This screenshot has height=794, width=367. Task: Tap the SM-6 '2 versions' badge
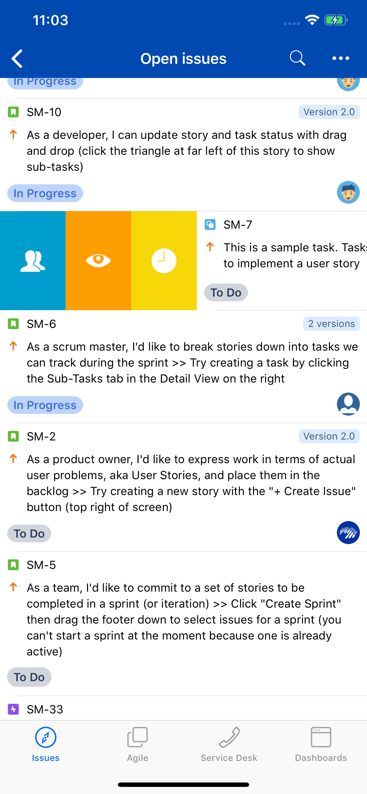(331, 324)
